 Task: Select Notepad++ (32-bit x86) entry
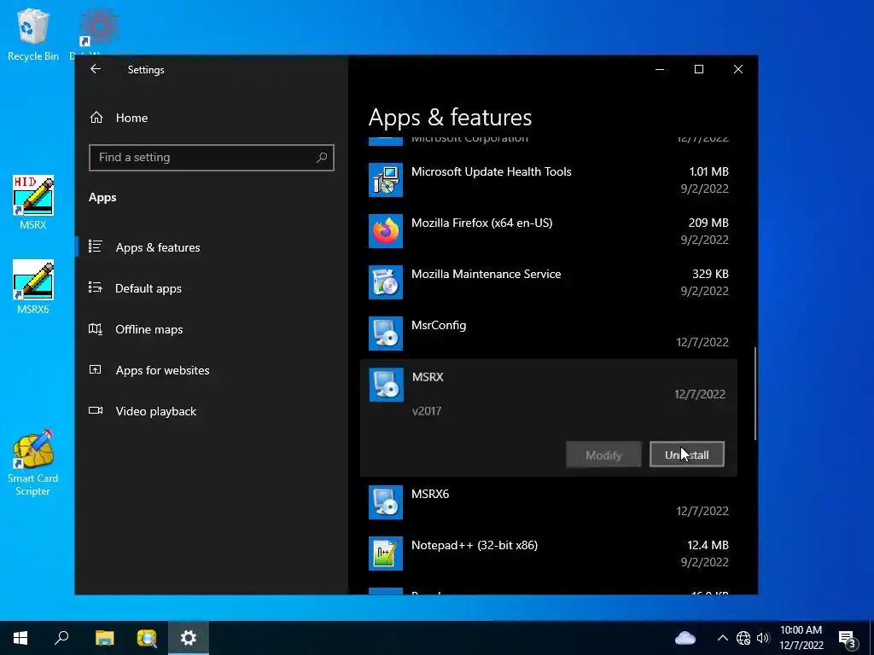549,554
